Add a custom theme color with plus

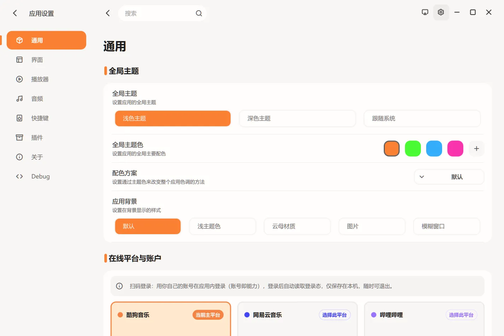coord(476,149)
